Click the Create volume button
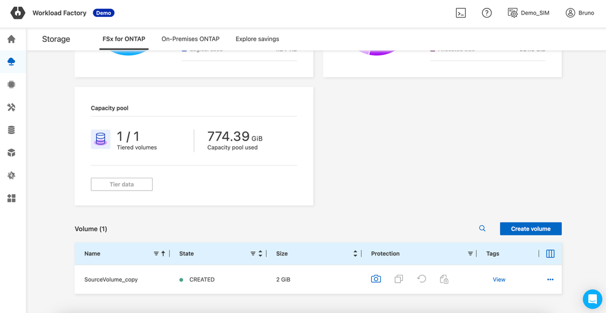 tap(530, 229)
